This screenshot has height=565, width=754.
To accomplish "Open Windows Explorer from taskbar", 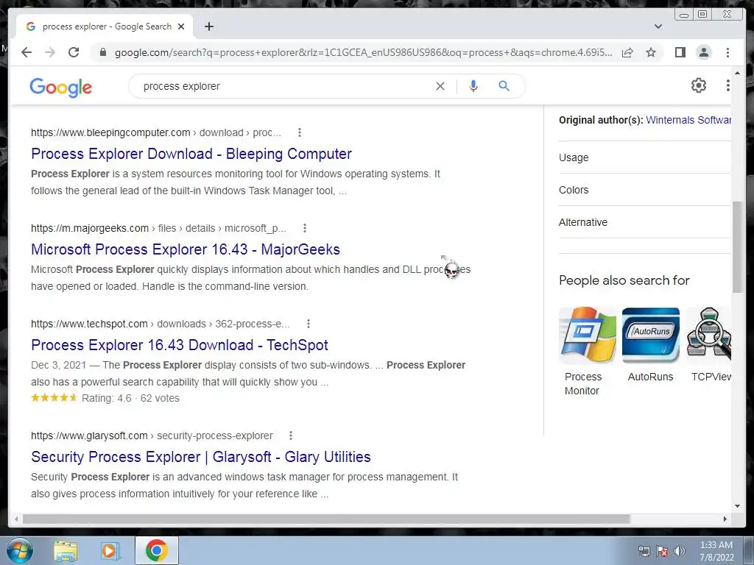I will pos(66,550).
